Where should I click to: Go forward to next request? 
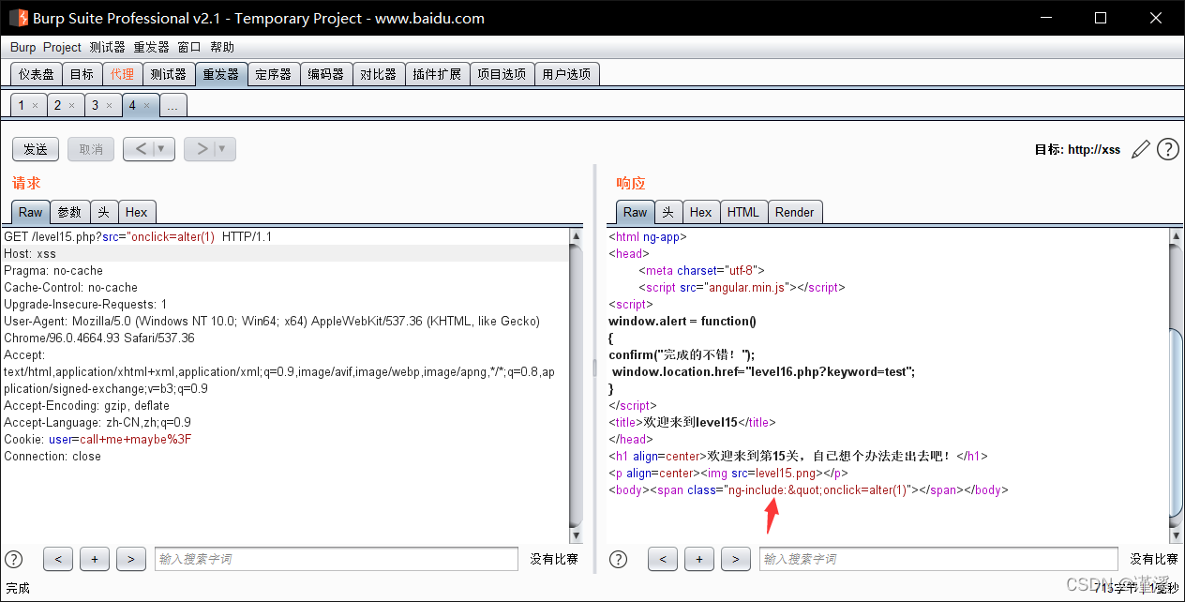(x=201, y=149)
